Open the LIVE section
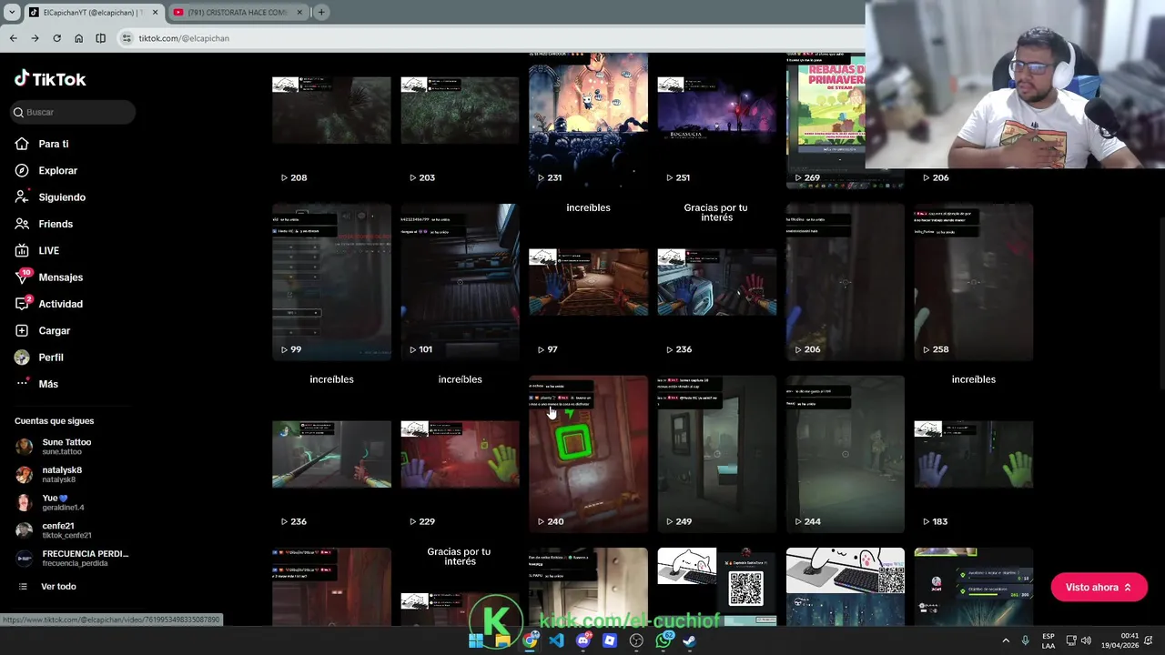This screenshot has height=655, width=1165. tap(37, 250)
